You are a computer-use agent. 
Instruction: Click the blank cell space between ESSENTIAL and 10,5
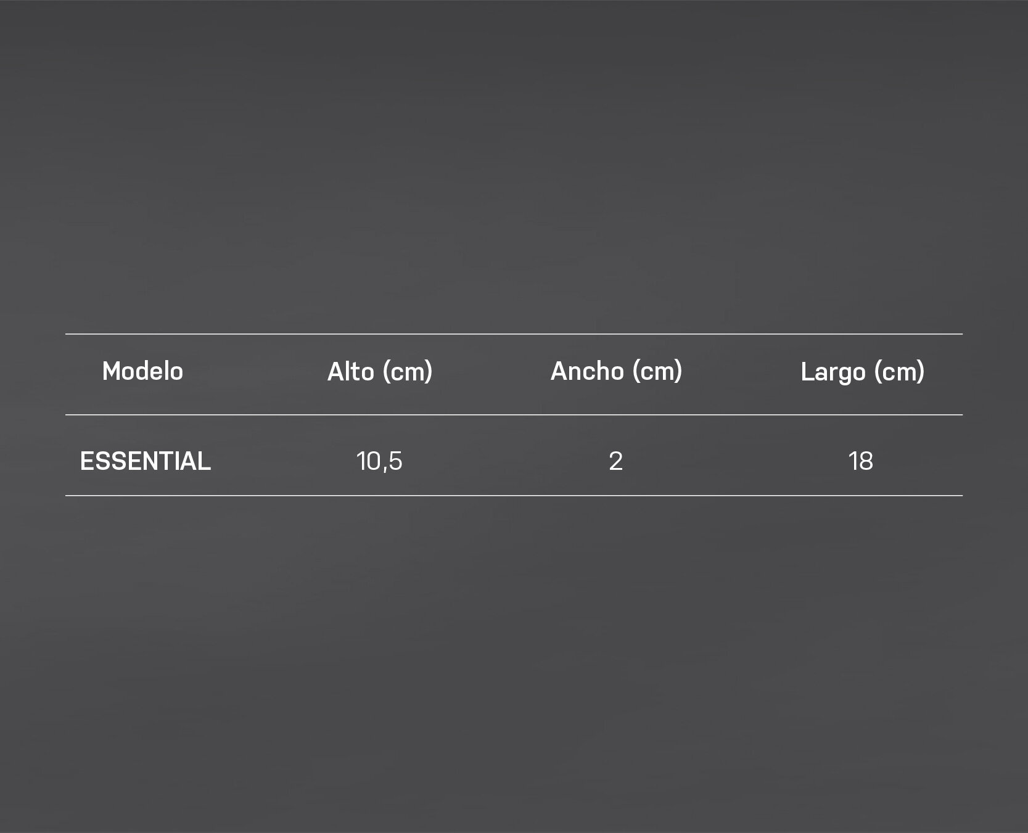pyautogui.click(x=284, y=461)
